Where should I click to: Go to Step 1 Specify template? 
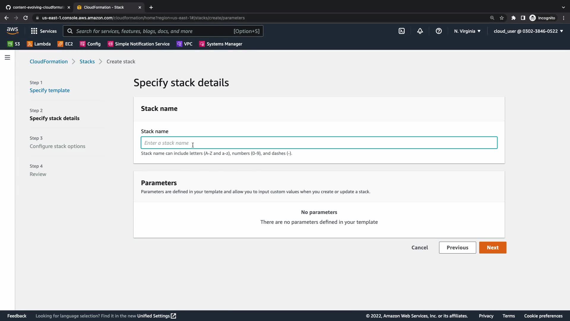pos(50,90)
